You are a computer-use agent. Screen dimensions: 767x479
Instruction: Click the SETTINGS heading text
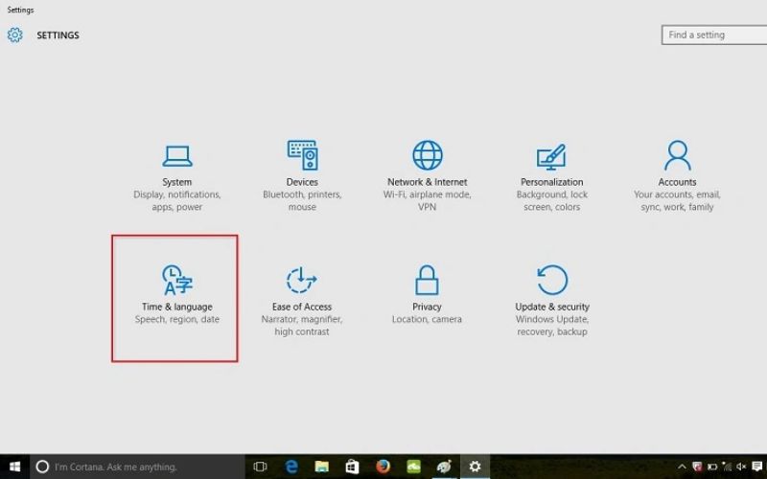click(x=58, y=35)
